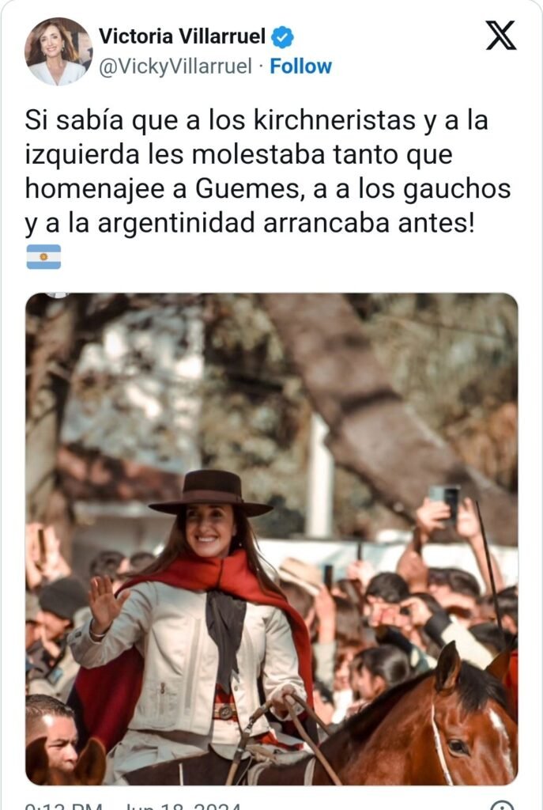
Task: Open Victoria Villarruel's profile avatar
Action: pyautogui.click(x=58, y=51)
